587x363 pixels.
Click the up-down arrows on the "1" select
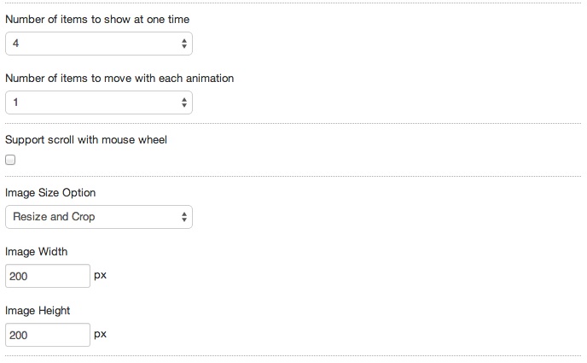tap(185, 102)
